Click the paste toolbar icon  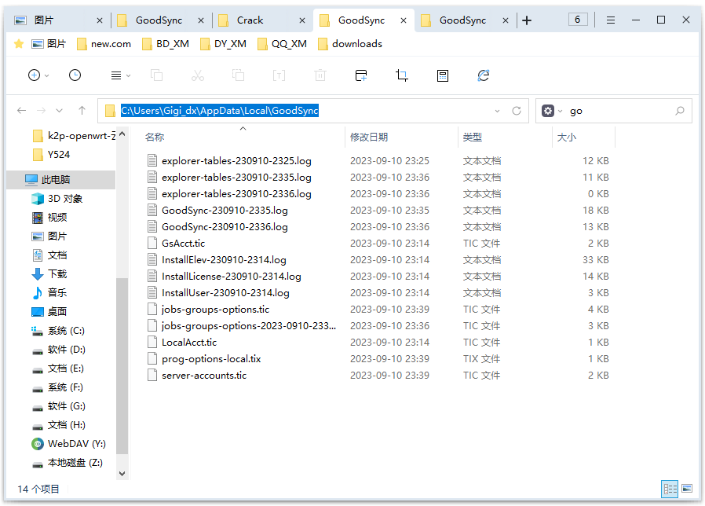point(239,75)
